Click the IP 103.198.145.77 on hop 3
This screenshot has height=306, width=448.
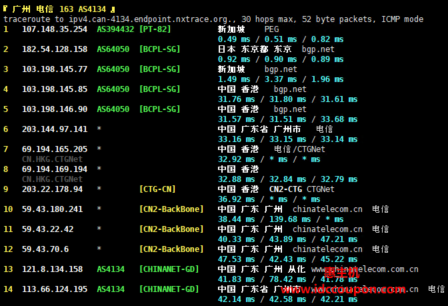[x=55, y=69]
